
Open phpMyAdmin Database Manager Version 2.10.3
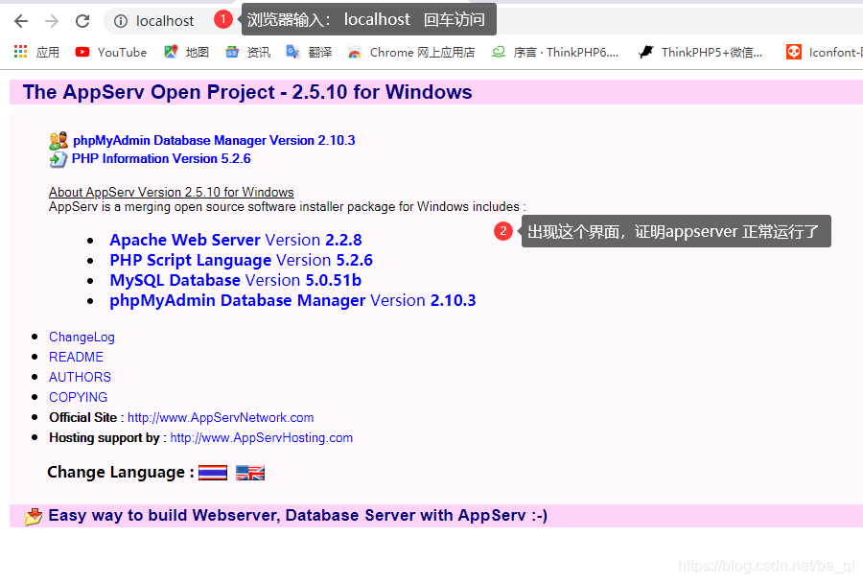(213, 140)
